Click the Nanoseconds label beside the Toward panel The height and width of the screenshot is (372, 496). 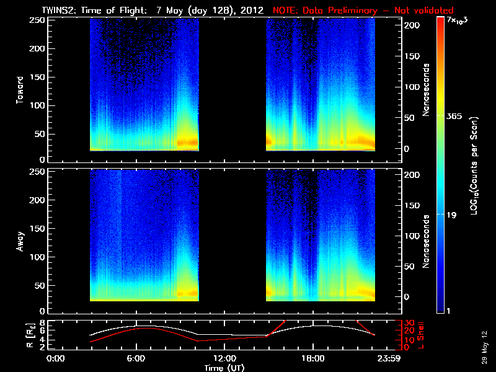tap(427, 88)
